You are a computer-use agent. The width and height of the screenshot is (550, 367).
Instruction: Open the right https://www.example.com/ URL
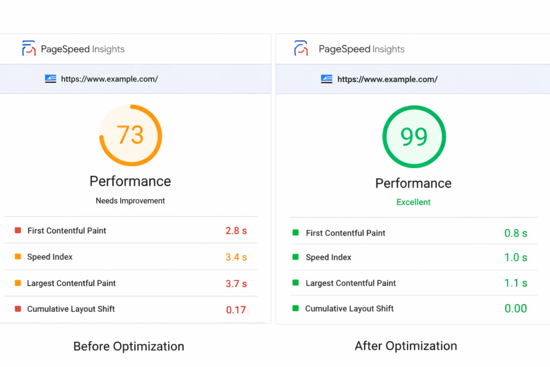(387, 79)
